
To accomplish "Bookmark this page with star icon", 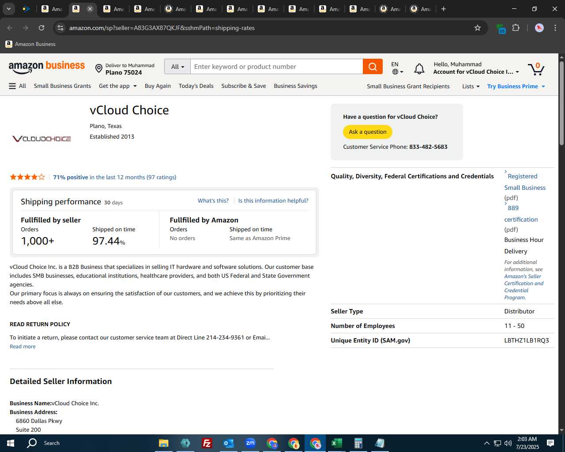I will coord(478,28).
